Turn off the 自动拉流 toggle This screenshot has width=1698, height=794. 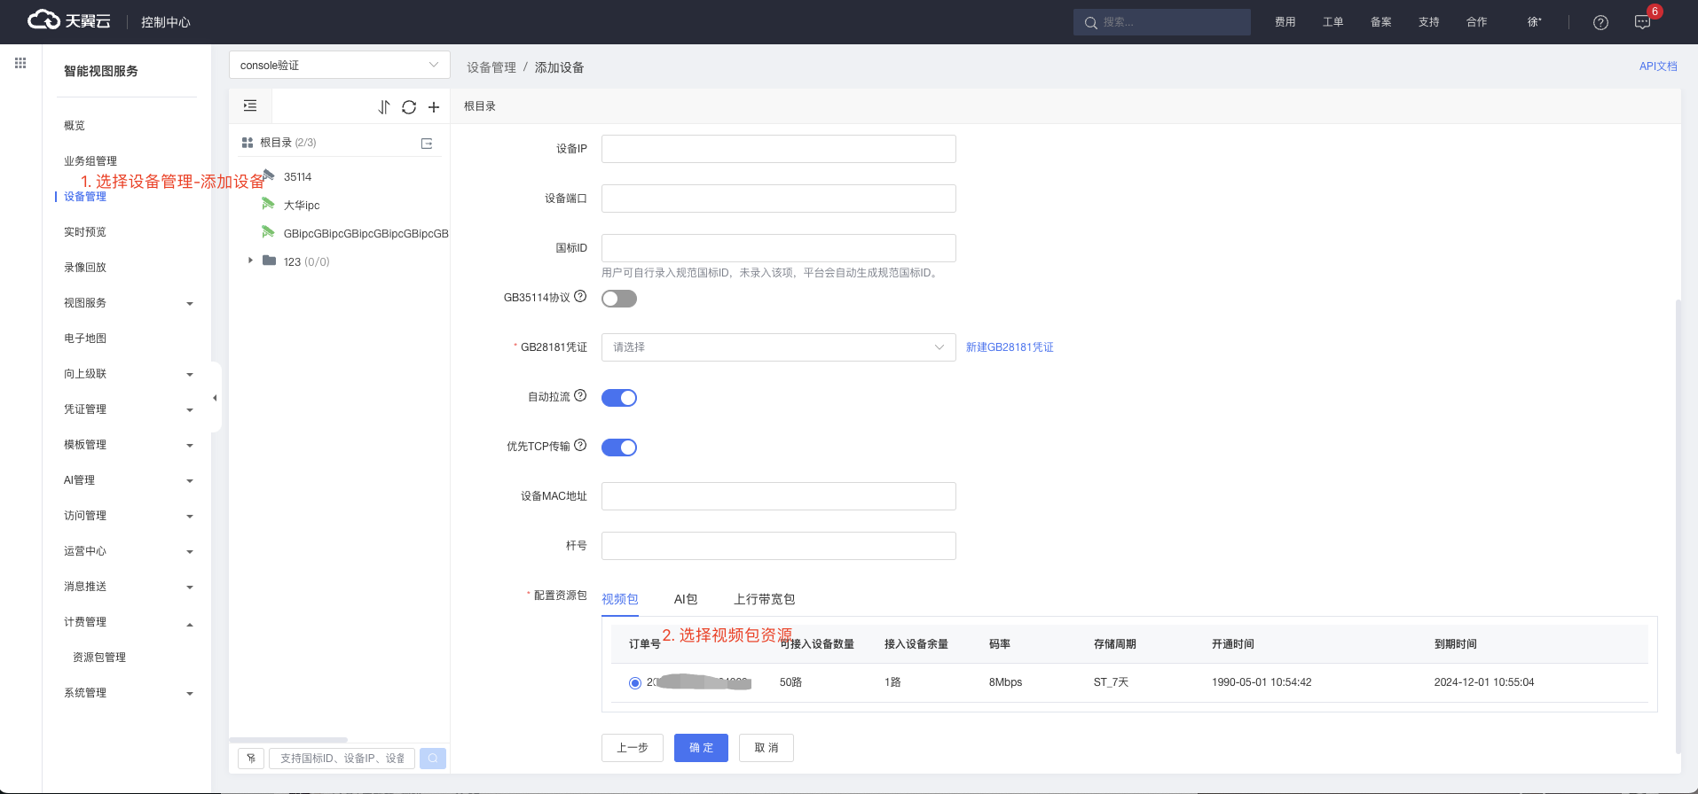pos(619,398)
